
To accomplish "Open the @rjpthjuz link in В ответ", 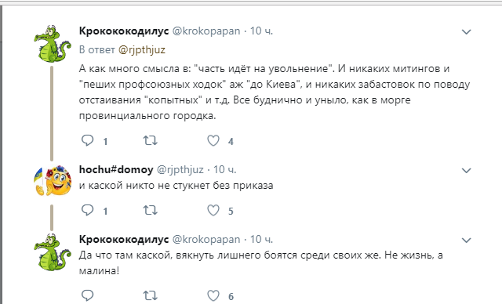I will point(142,50).
